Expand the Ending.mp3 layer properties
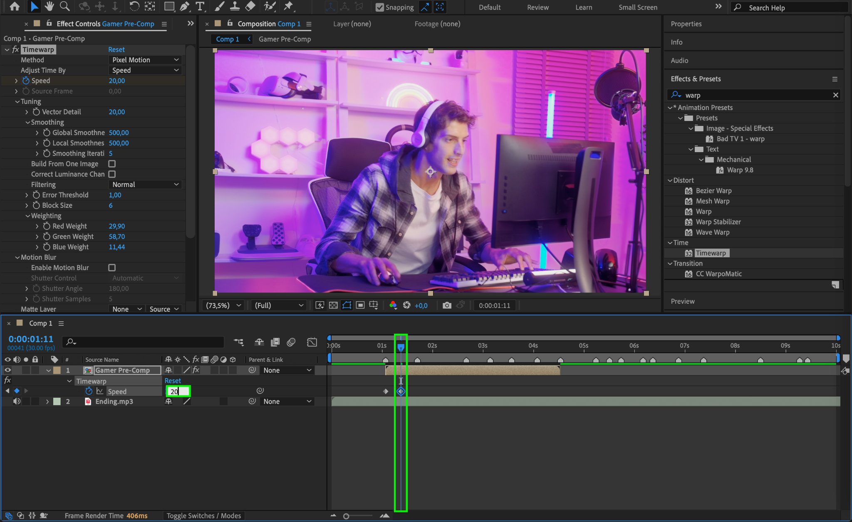 click(47, 401)
